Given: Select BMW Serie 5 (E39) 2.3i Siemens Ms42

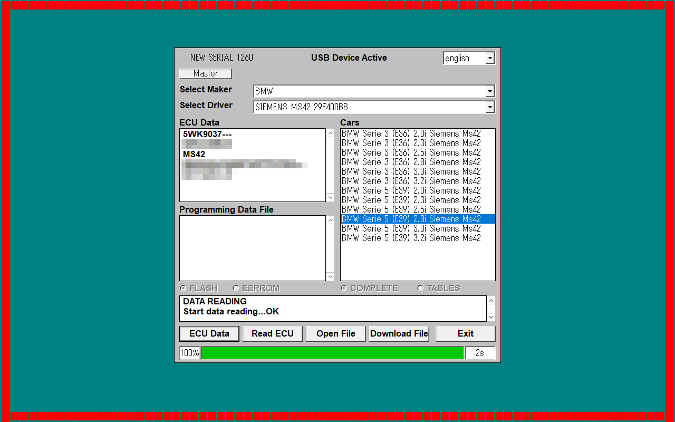Looking at the screenshot, I should (x=418, y=200).
